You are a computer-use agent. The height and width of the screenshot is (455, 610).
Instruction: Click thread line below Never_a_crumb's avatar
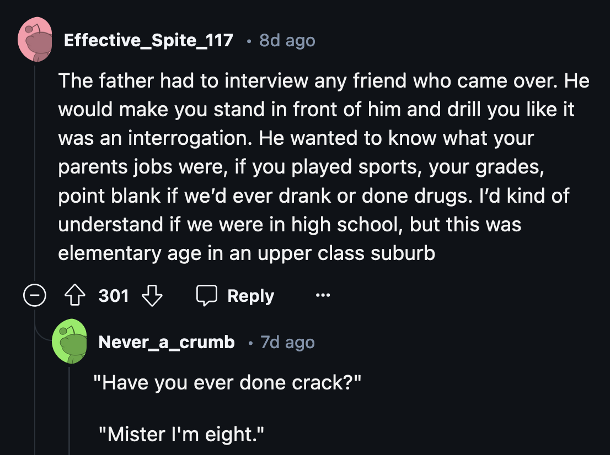pyautogui.click(x=69, y=408)
